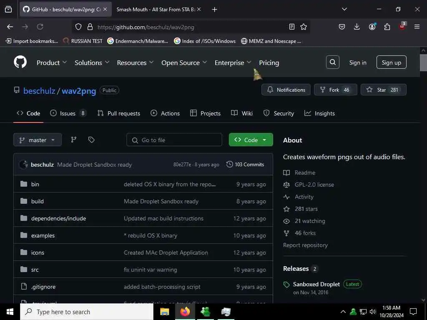Reload the page with refresh icon
This screenshot has width=427, height=320.
pyautogui.click(x=40, y=27)
